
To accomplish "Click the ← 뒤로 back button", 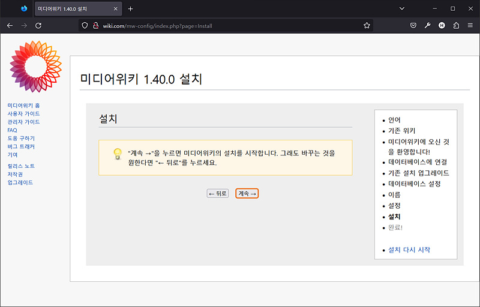I will (x=218, y=194).
